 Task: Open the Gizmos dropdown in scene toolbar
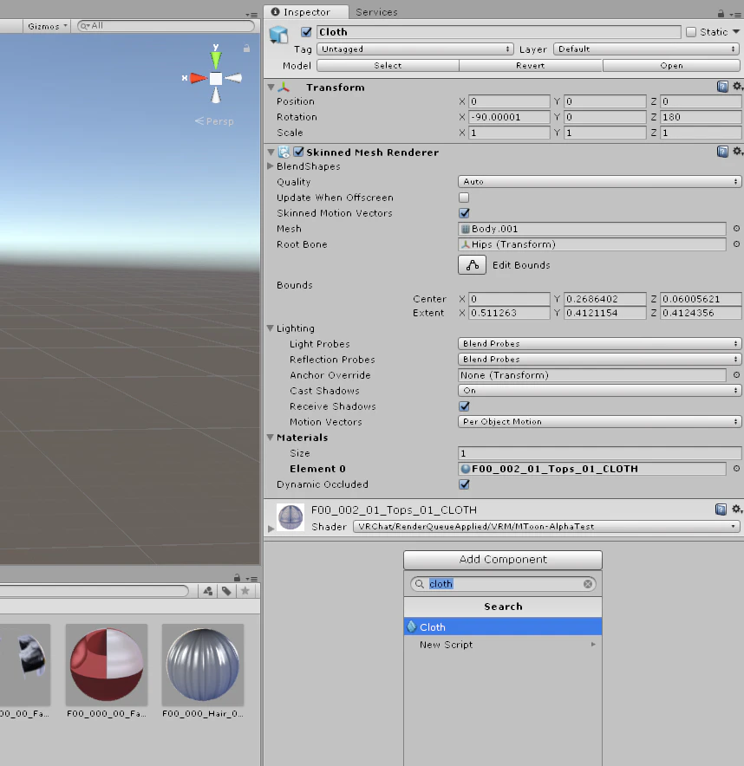47,26
